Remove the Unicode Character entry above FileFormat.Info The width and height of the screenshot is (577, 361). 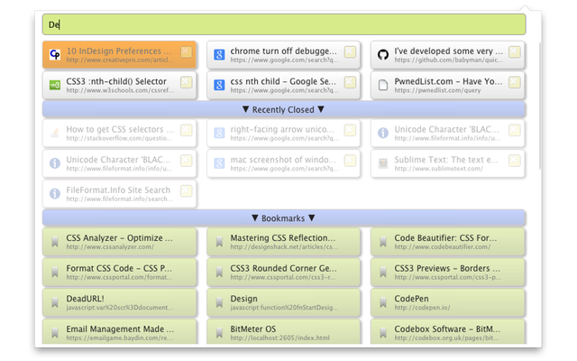pyautogui.click(x=187, y=161)
